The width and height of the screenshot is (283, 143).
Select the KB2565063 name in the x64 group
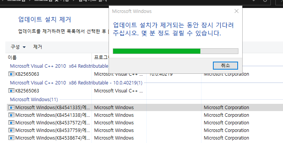pyautogui.click(x=27, y=74)
